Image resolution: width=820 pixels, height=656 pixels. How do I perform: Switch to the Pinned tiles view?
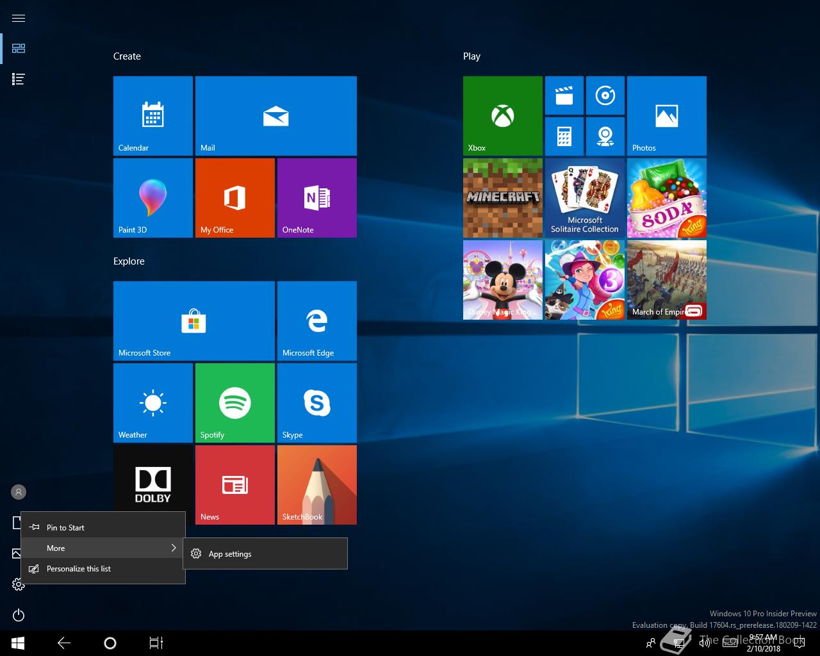pos(19,49)
